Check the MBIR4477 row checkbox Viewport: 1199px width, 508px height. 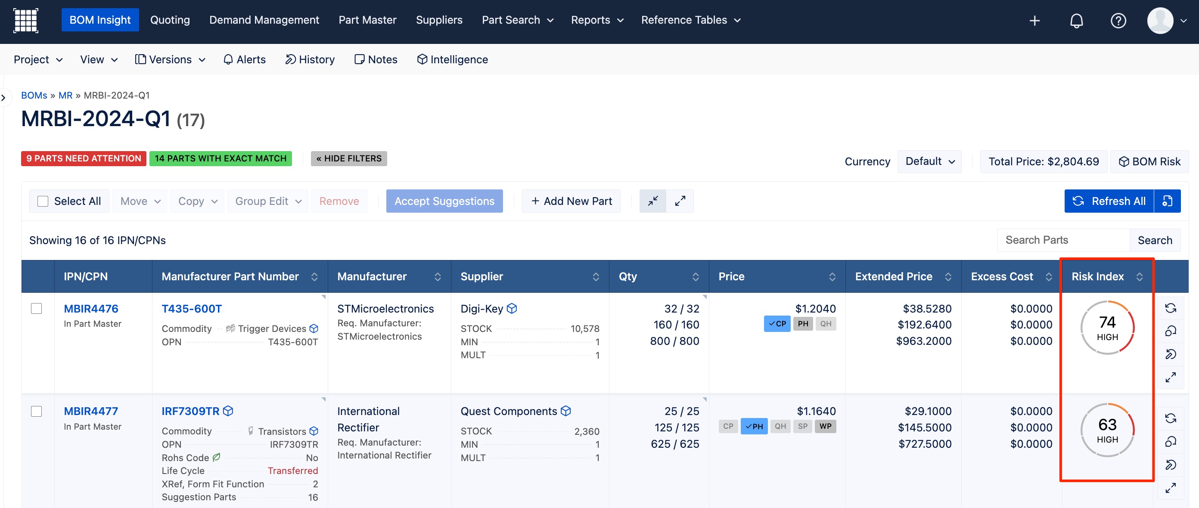[36, 412]
